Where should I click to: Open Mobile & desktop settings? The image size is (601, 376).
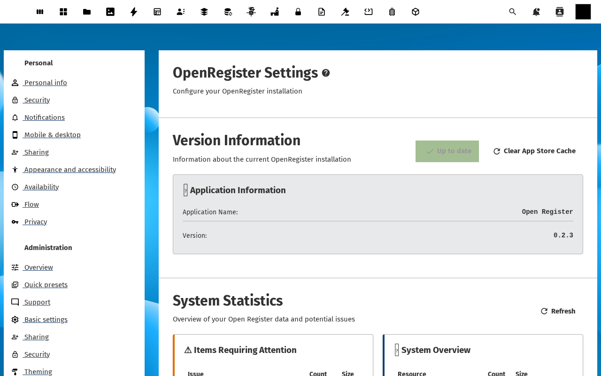(52, 135)
